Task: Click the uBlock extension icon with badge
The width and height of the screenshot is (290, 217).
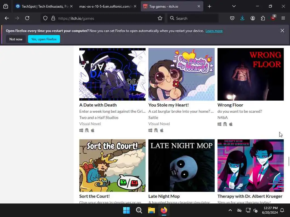Action: point(273,18)
